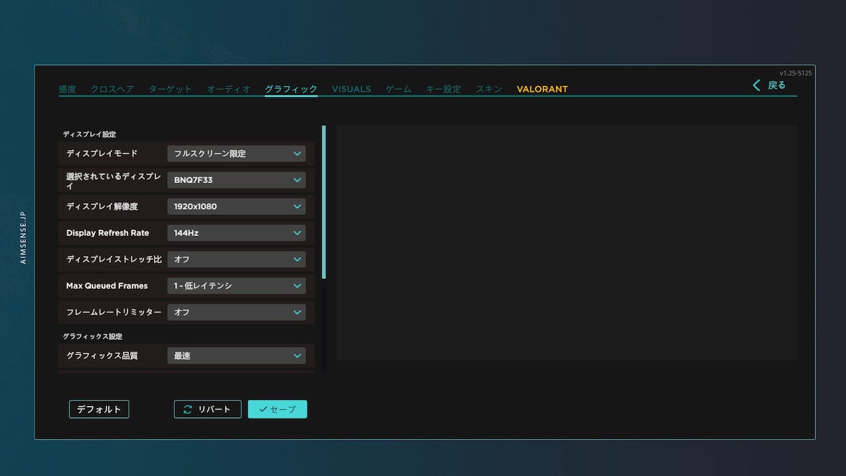Click the revert refresh icon on リバート button
The height and width of the screenshot is (476, 846).
(188, 409)
